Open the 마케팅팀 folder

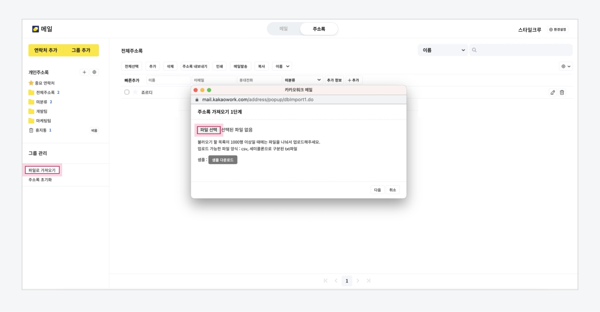pyautogui.click(x=43, y=121)
